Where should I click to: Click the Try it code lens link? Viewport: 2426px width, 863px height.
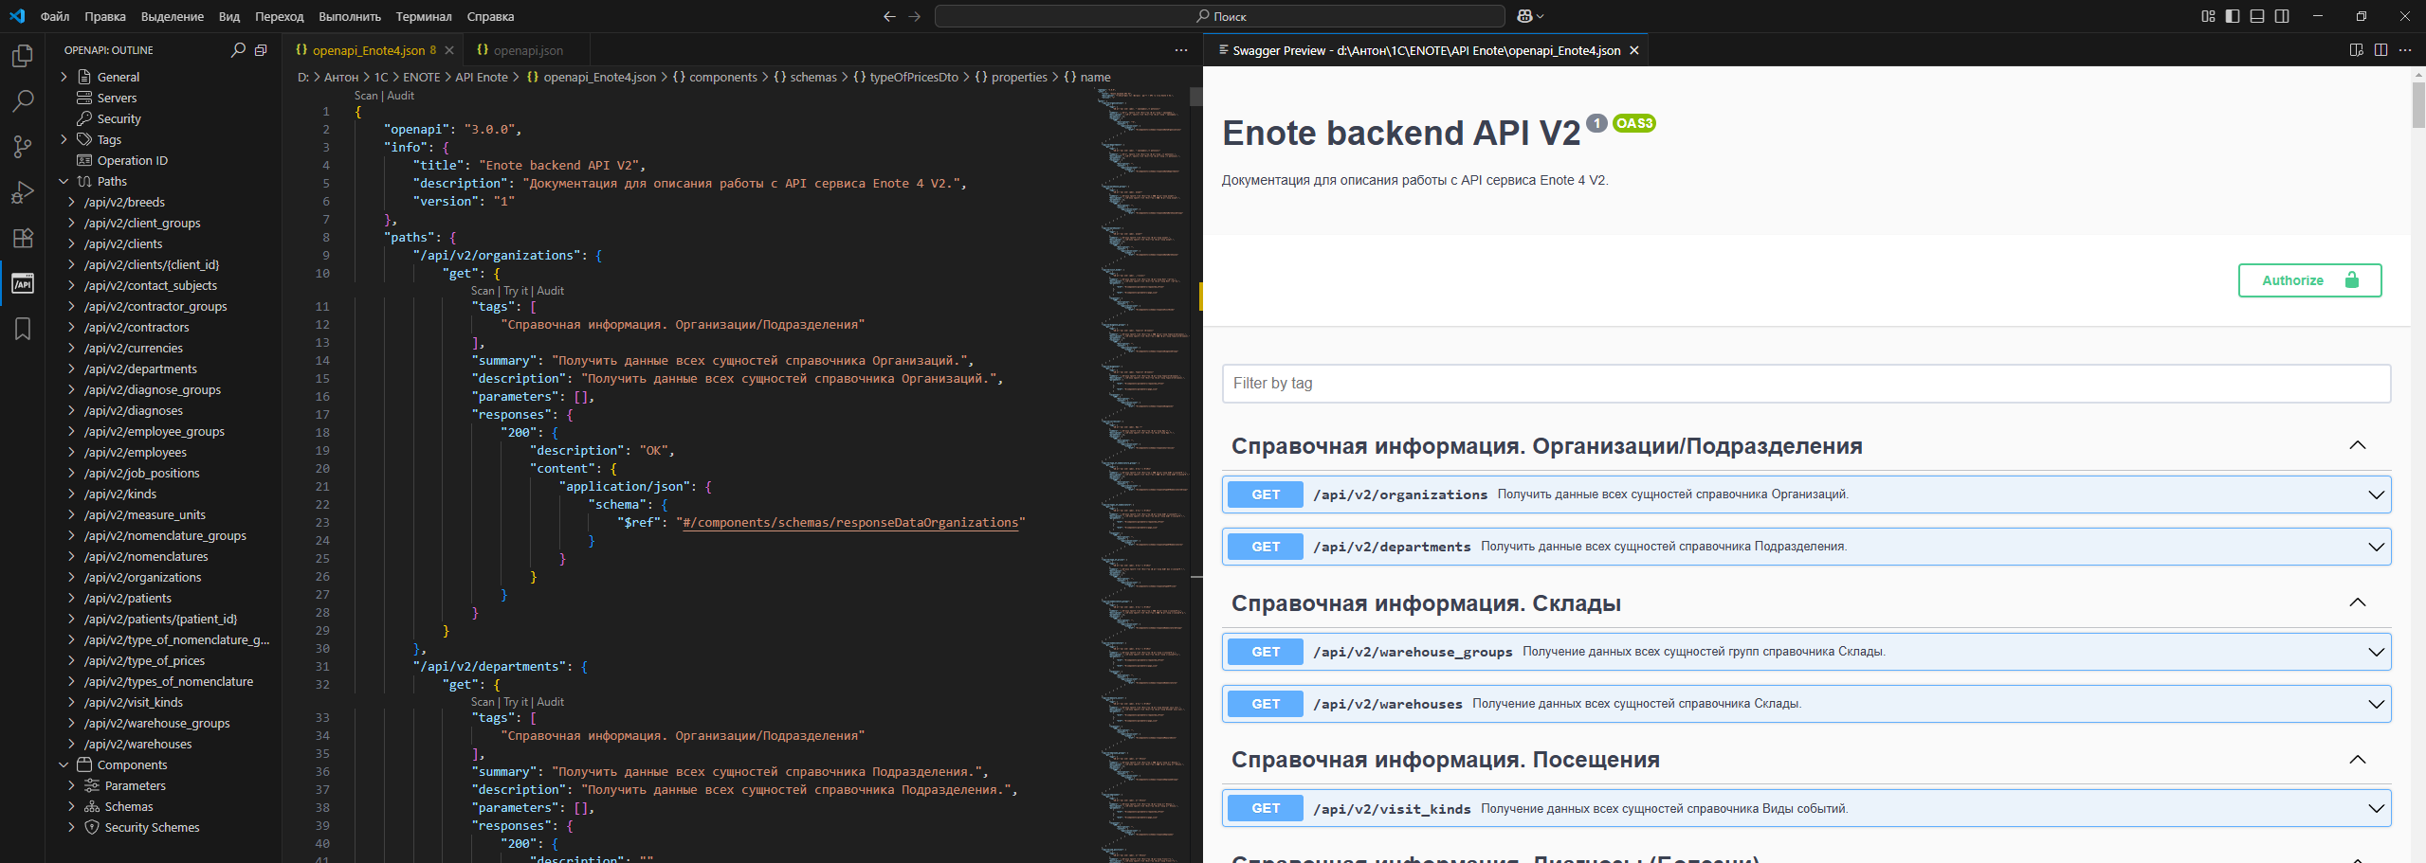click(516, 291)
